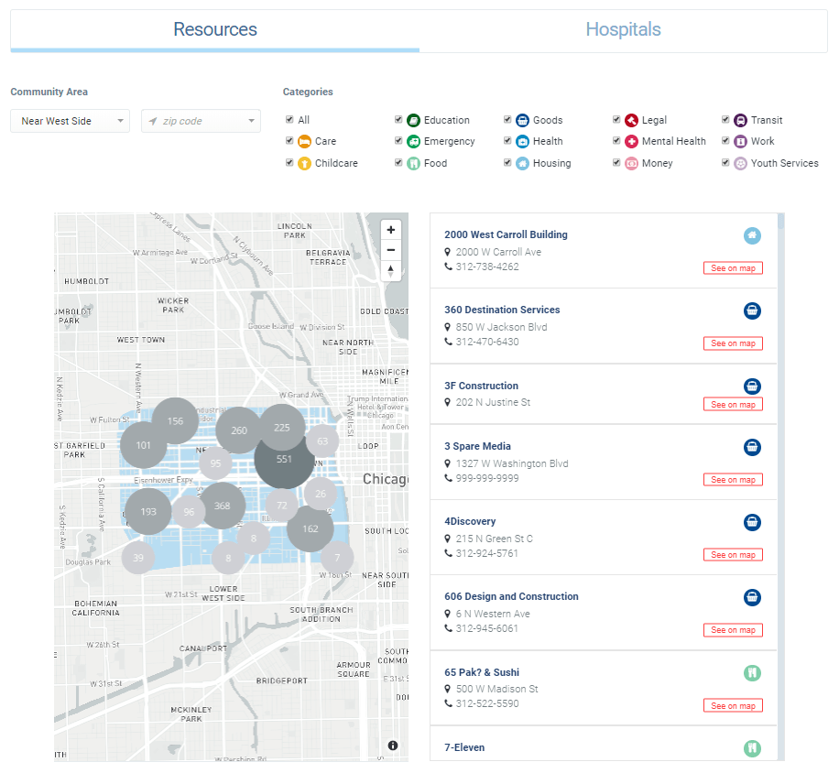The width and height of the screenshot is (839, 773).
Task: Click the Food icon for 65 Pak? & Sushi
Action: tap(752, 673)
